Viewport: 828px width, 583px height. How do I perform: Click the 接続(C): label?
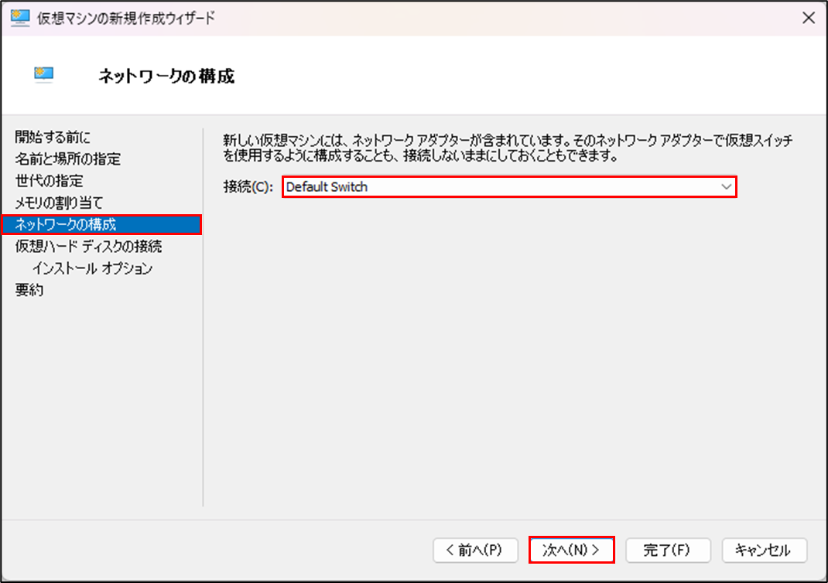pyautogui.click(x=248, y=187)
